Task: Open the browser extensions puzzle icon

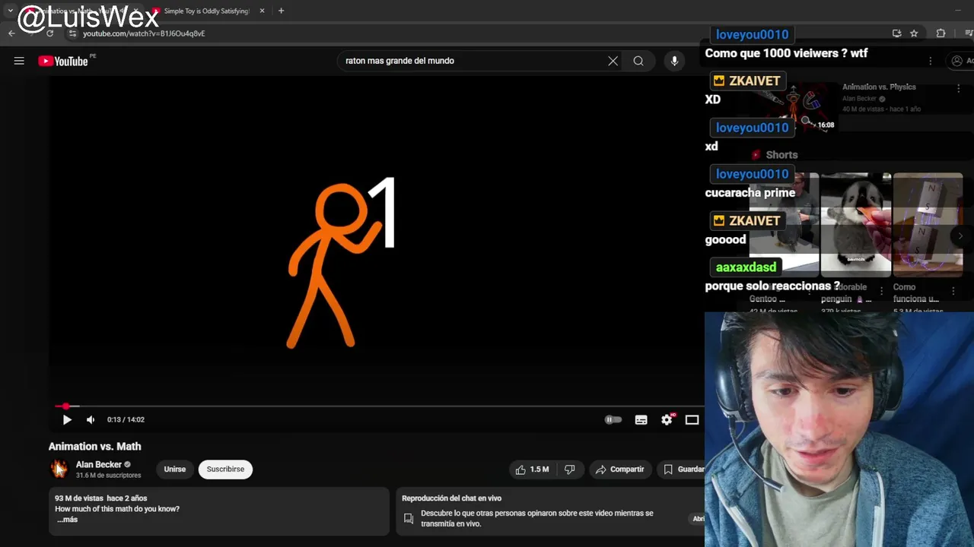Action: click(x=941, y=33)
